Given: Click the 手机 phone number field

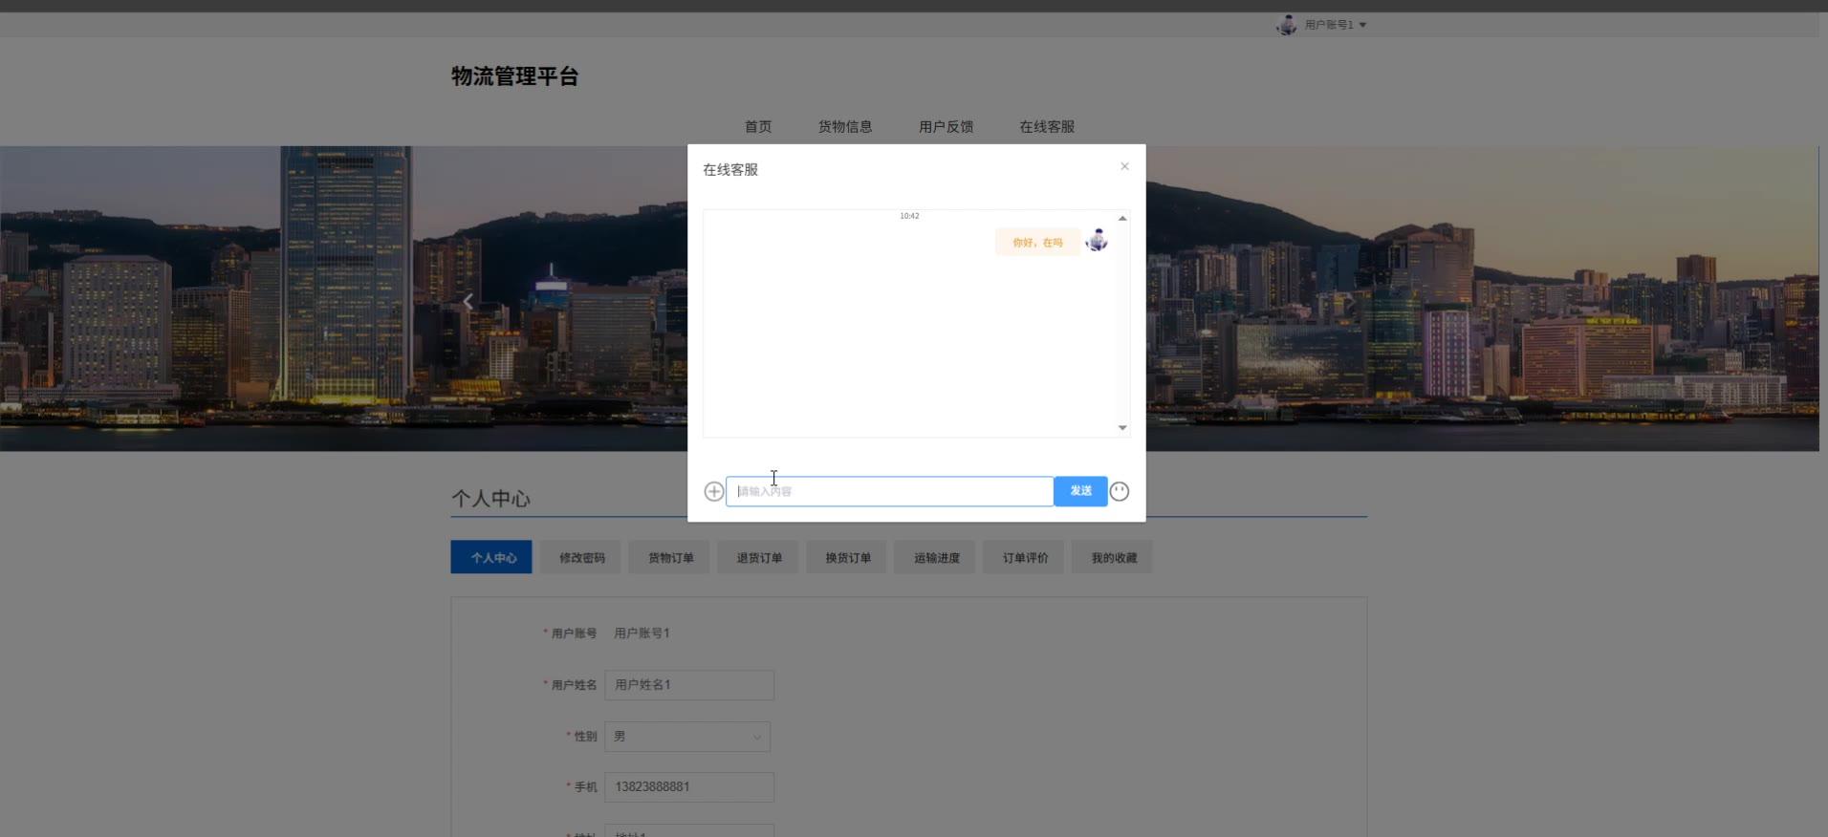Looking at the screenshot, I should click(689, 787).
